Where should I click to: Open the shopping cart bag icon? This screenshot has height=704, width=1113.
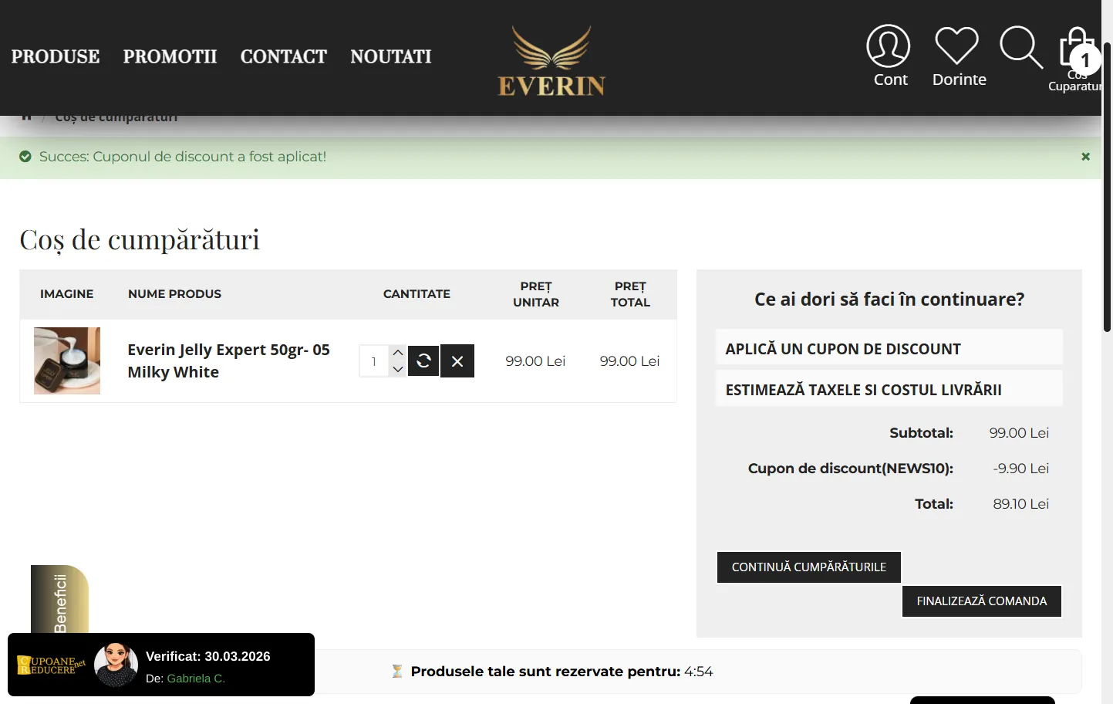tap(1077, 51)
